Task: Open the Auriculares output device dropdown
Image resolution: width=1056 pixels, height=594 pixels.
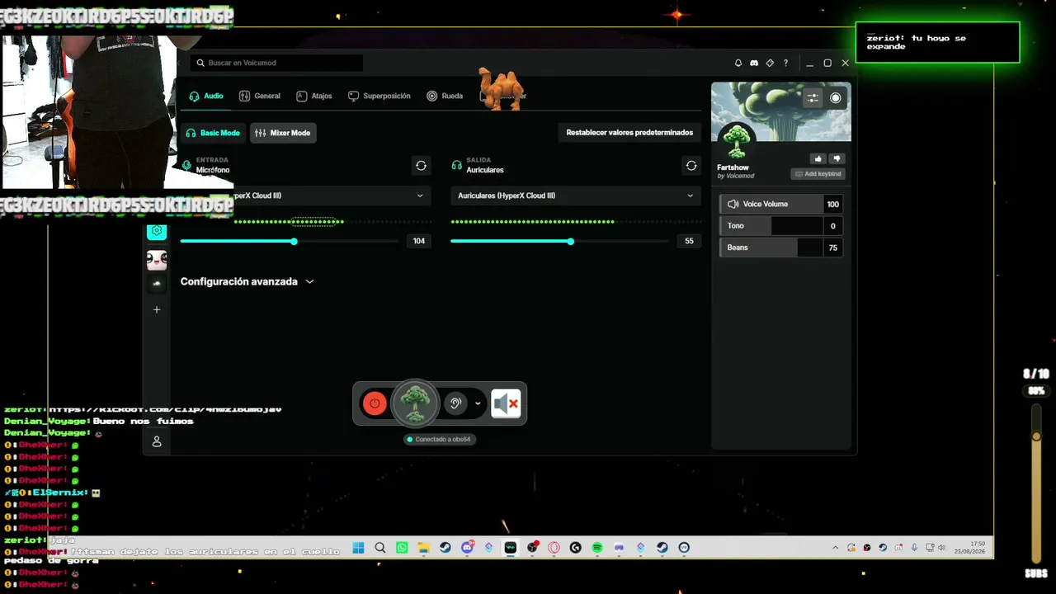Action: 575,196
